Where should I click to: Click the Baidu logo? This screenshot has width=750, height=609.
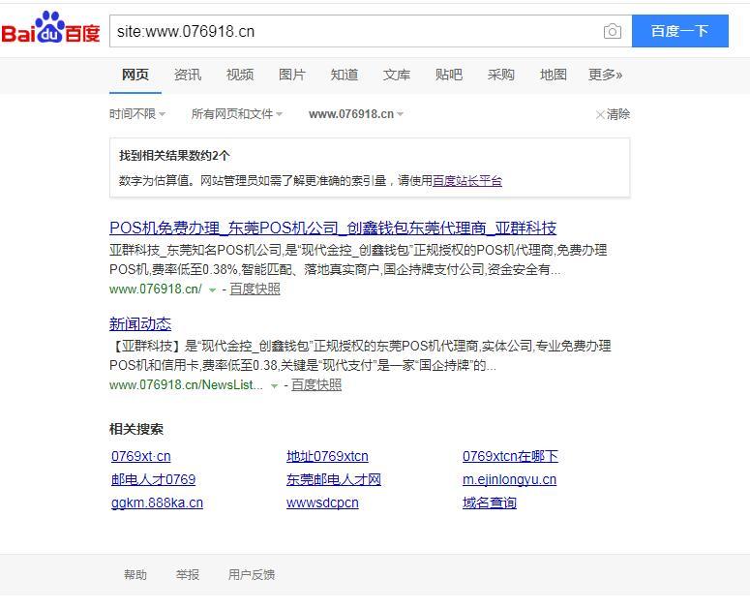[50, 28]
